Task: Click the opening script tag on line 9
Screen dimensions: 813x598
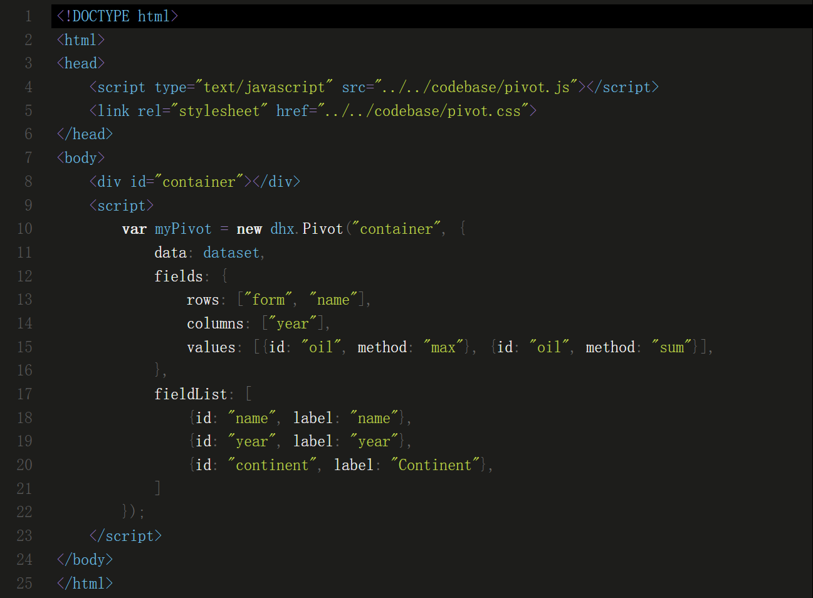Action: pos(122,206)
